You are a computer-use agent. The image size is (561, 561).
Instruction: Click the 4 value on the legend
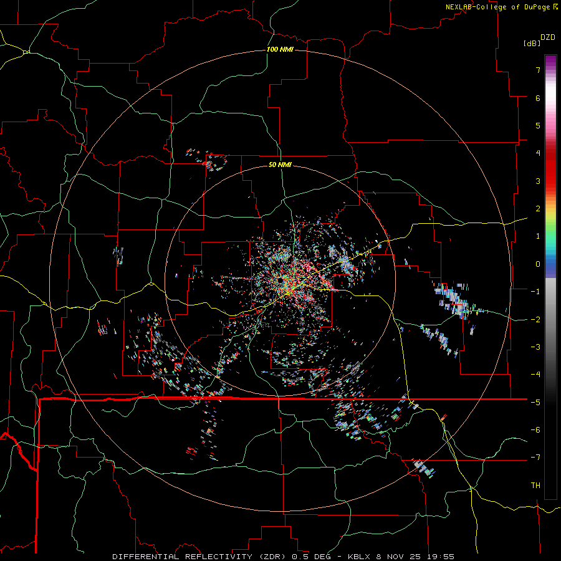click(x=538, y=153)
